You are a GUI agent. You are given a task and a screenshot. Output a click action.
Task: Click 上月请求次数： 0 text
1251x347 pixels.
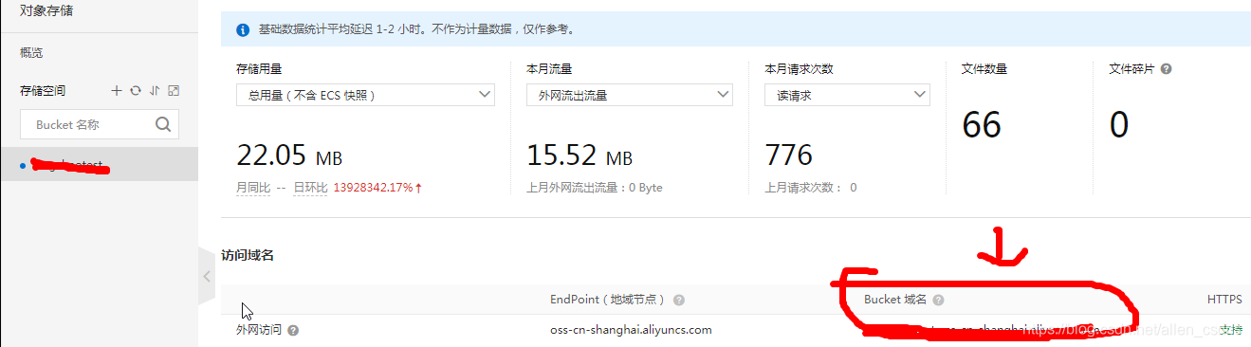(811, 188)
